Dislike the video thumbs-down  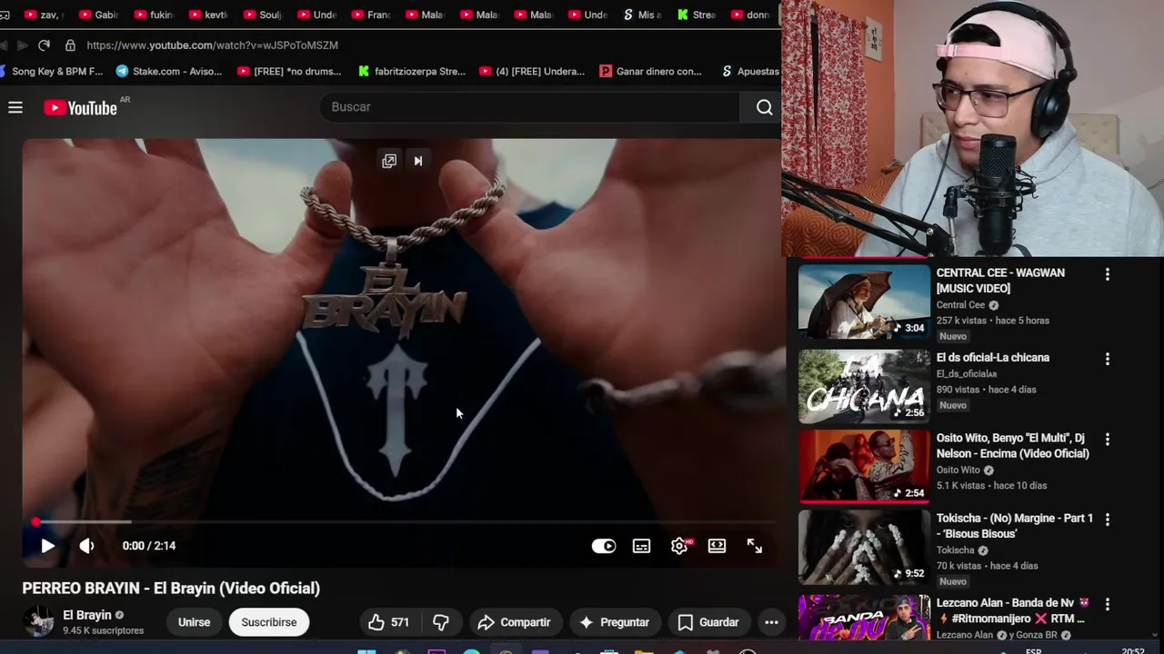(x=441, y=622)
